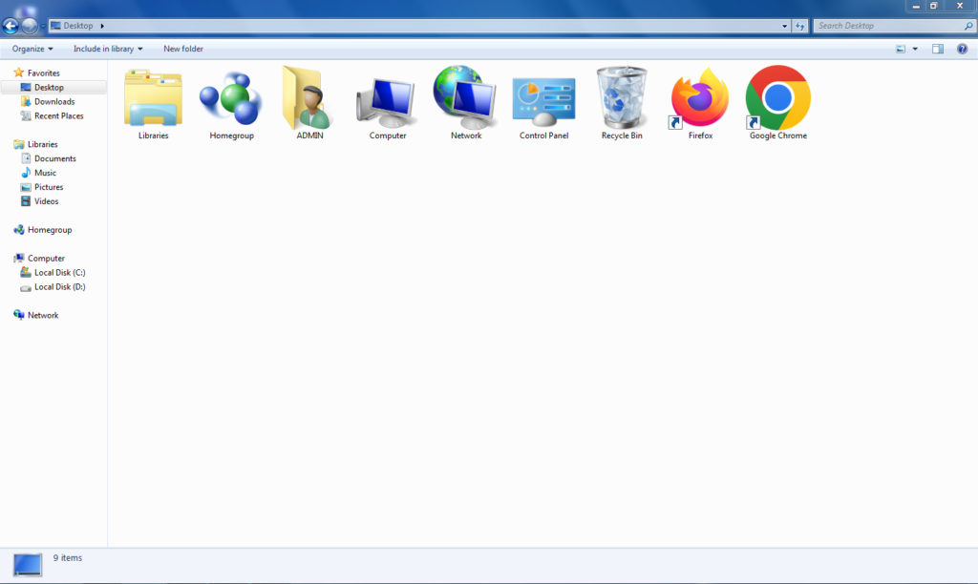Image resolution: width=978 pixels, height=584 pixels.
Task: Expand the Include in library dropdown
Action: (x=107, y=49)
